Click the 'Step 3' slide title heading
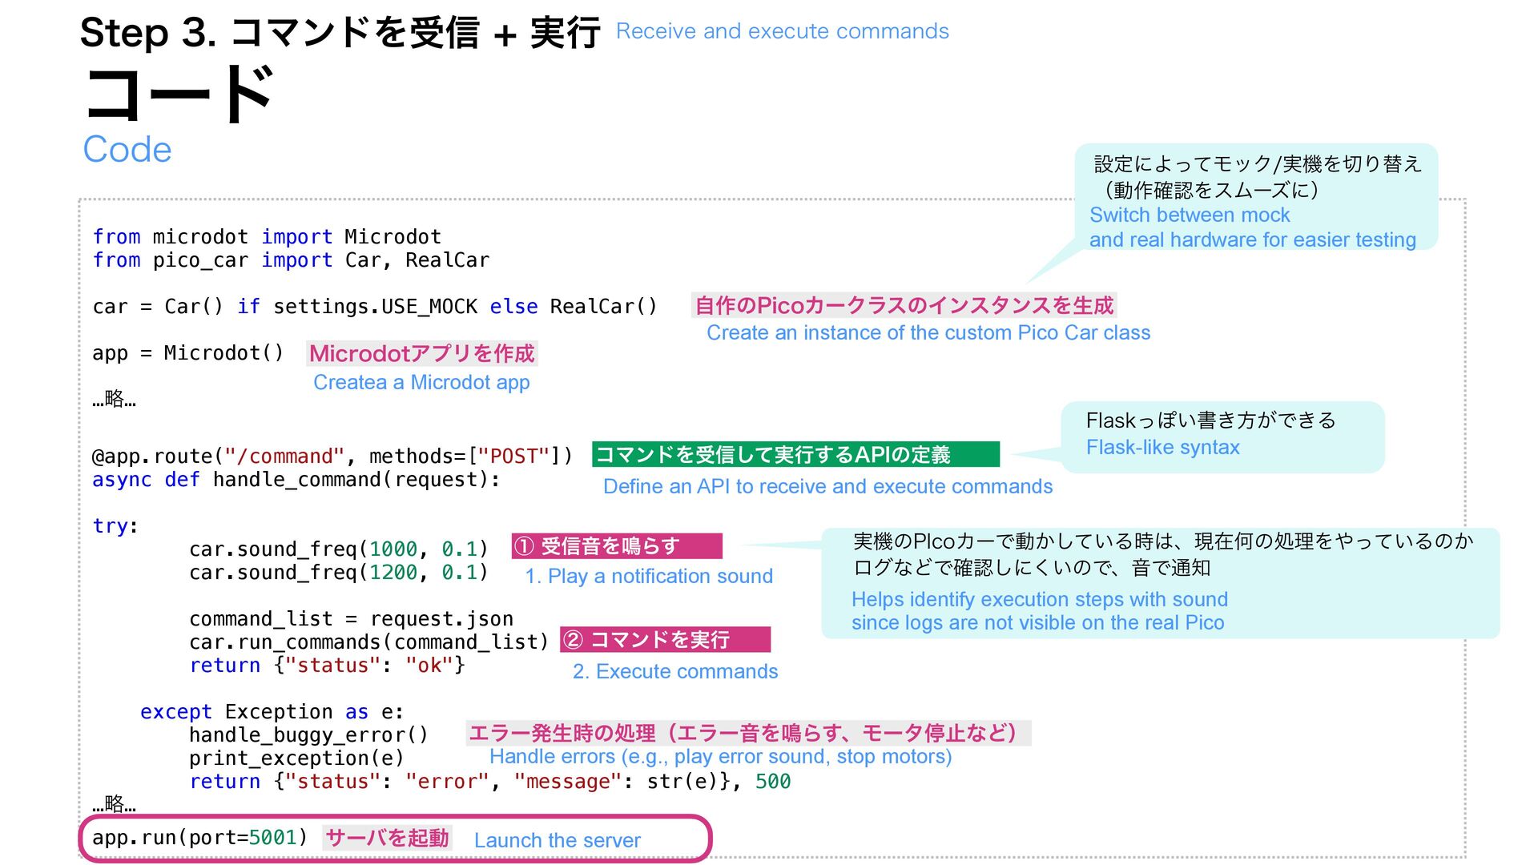 pos(340,34)
